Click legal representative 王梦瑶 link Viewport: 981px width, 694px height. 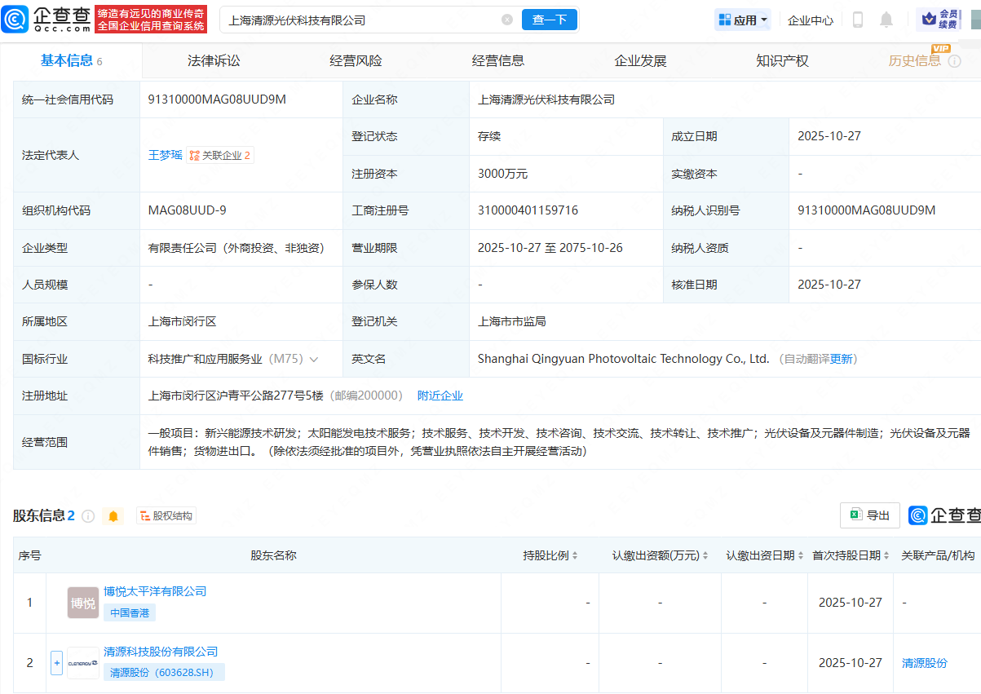click(166, 154)
